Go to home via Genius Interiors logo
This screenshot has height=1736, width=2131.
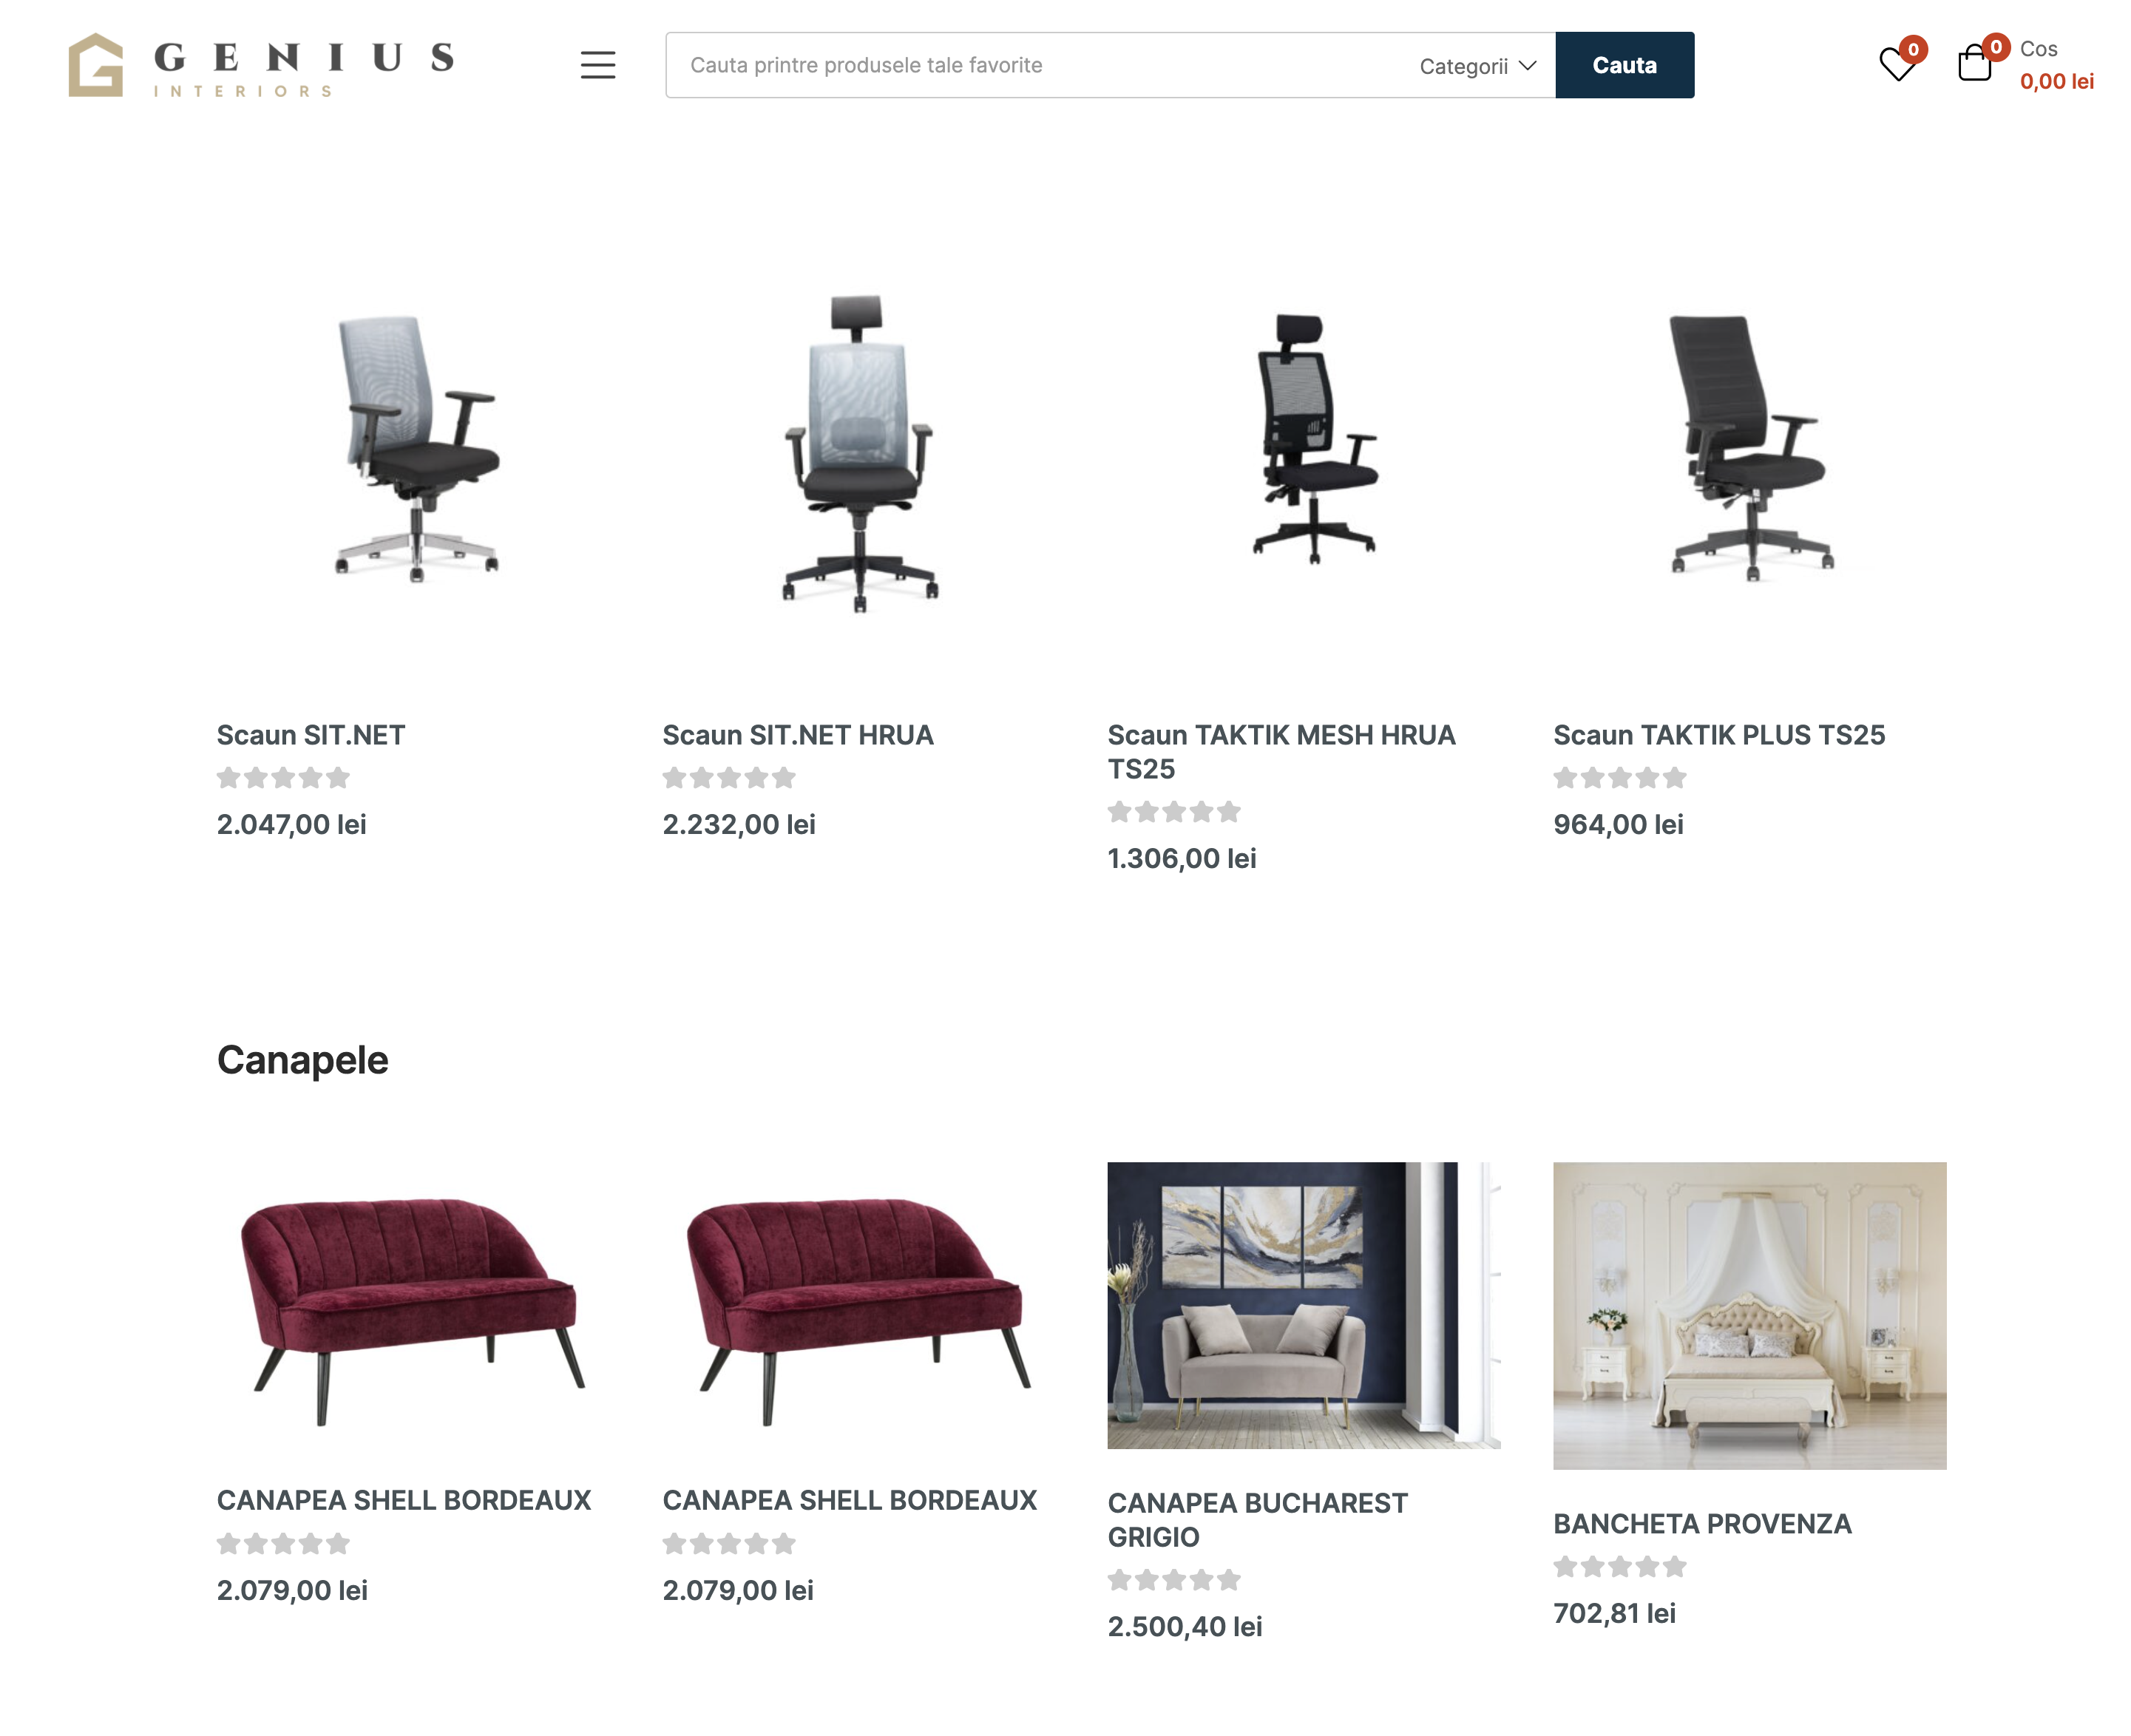point(262,65)
